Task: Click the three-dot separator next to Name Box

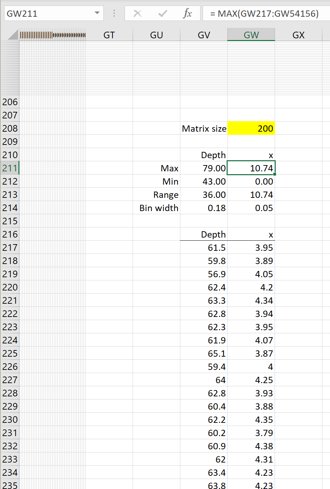Action: (114, 14)
